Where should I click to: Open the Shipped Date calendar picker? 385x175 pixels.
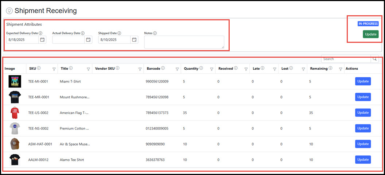pos(134,40)
